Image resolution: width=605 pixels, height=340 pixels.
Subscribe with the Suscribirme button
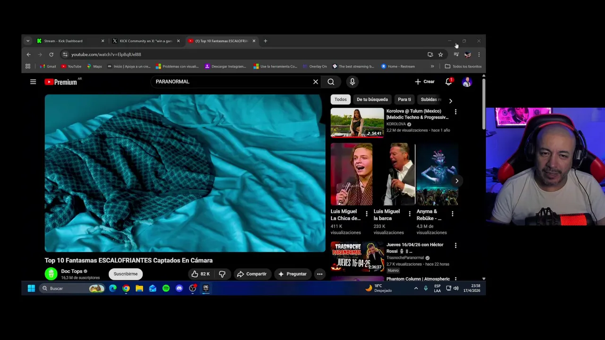tap(126, 274)
